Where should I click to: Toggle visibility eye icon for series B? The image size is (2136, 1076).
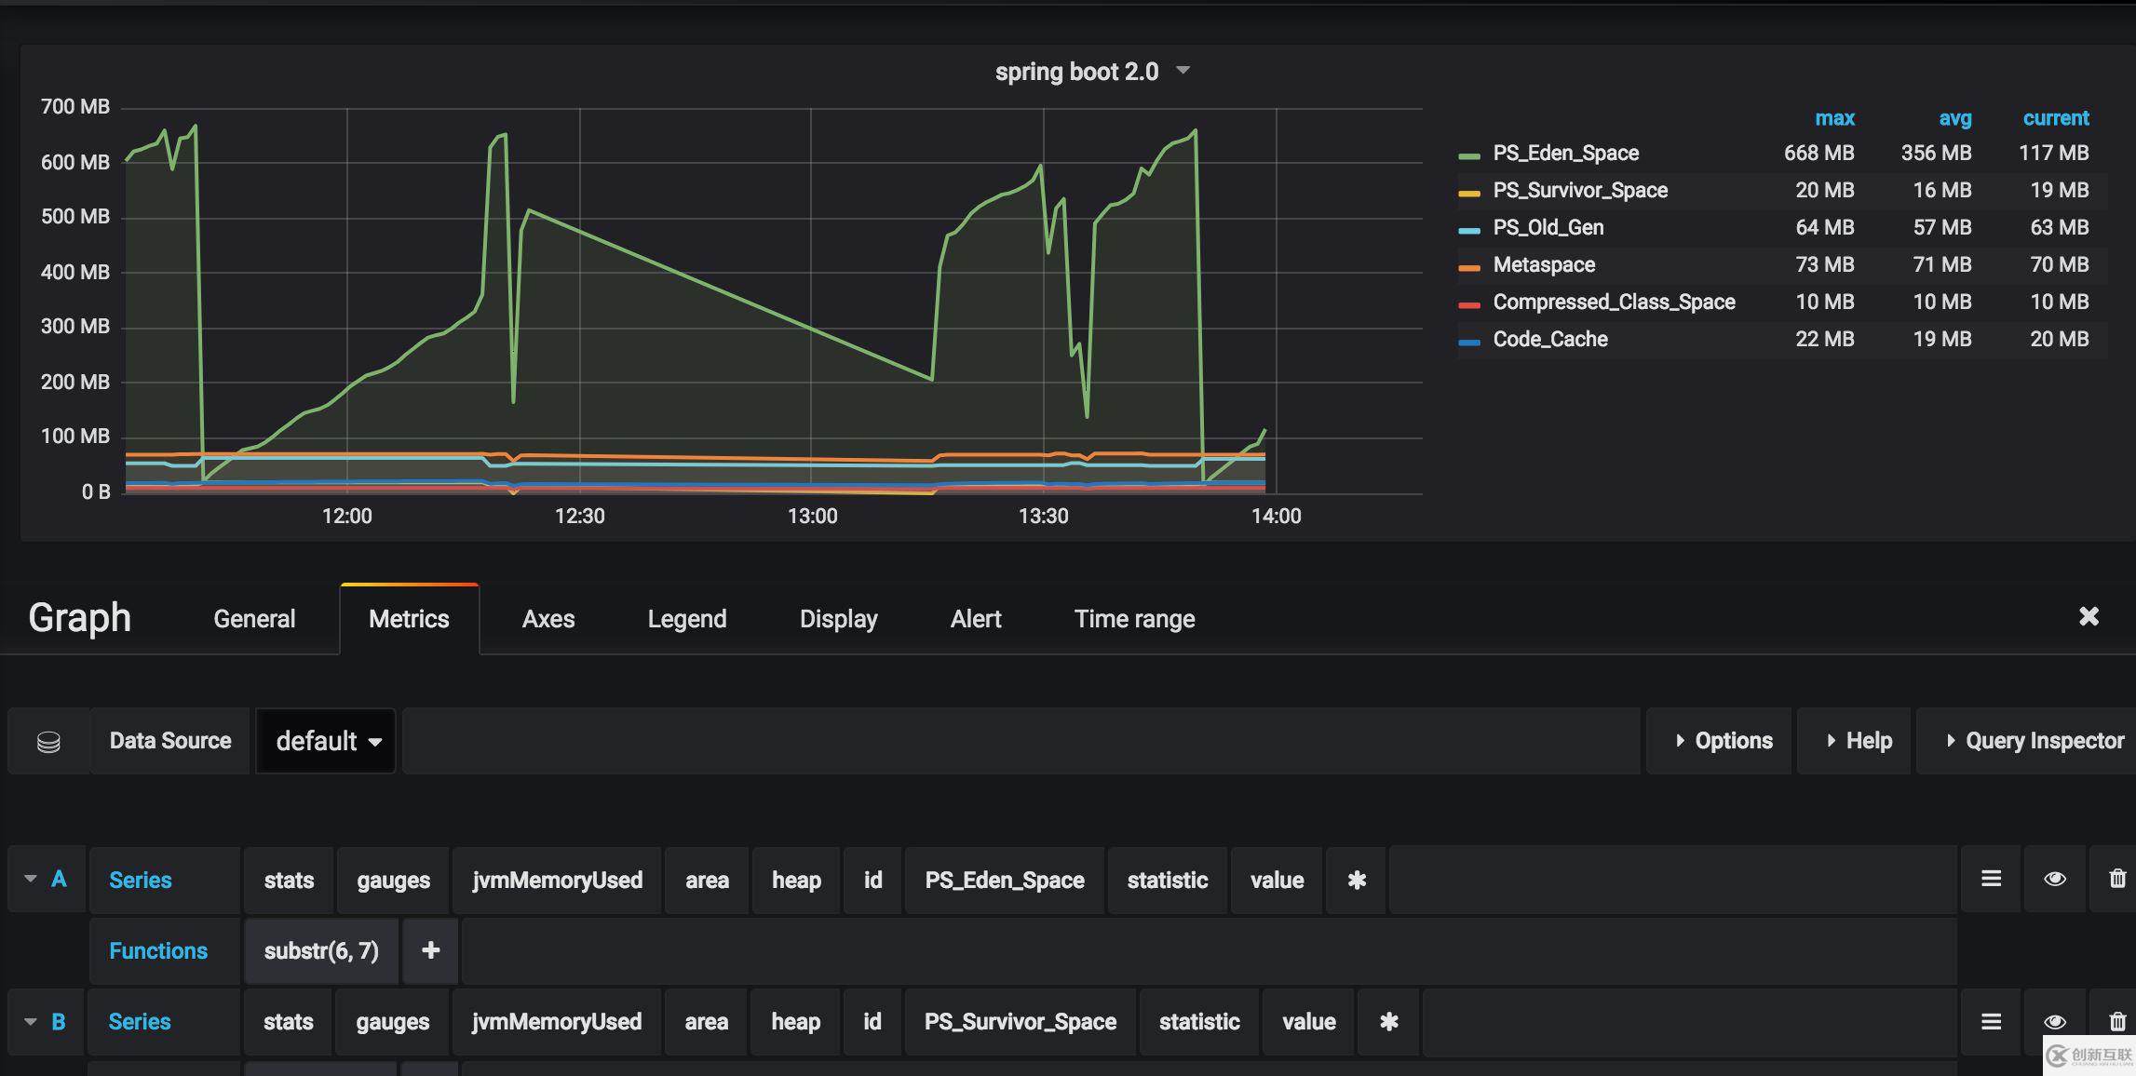2055,1021
